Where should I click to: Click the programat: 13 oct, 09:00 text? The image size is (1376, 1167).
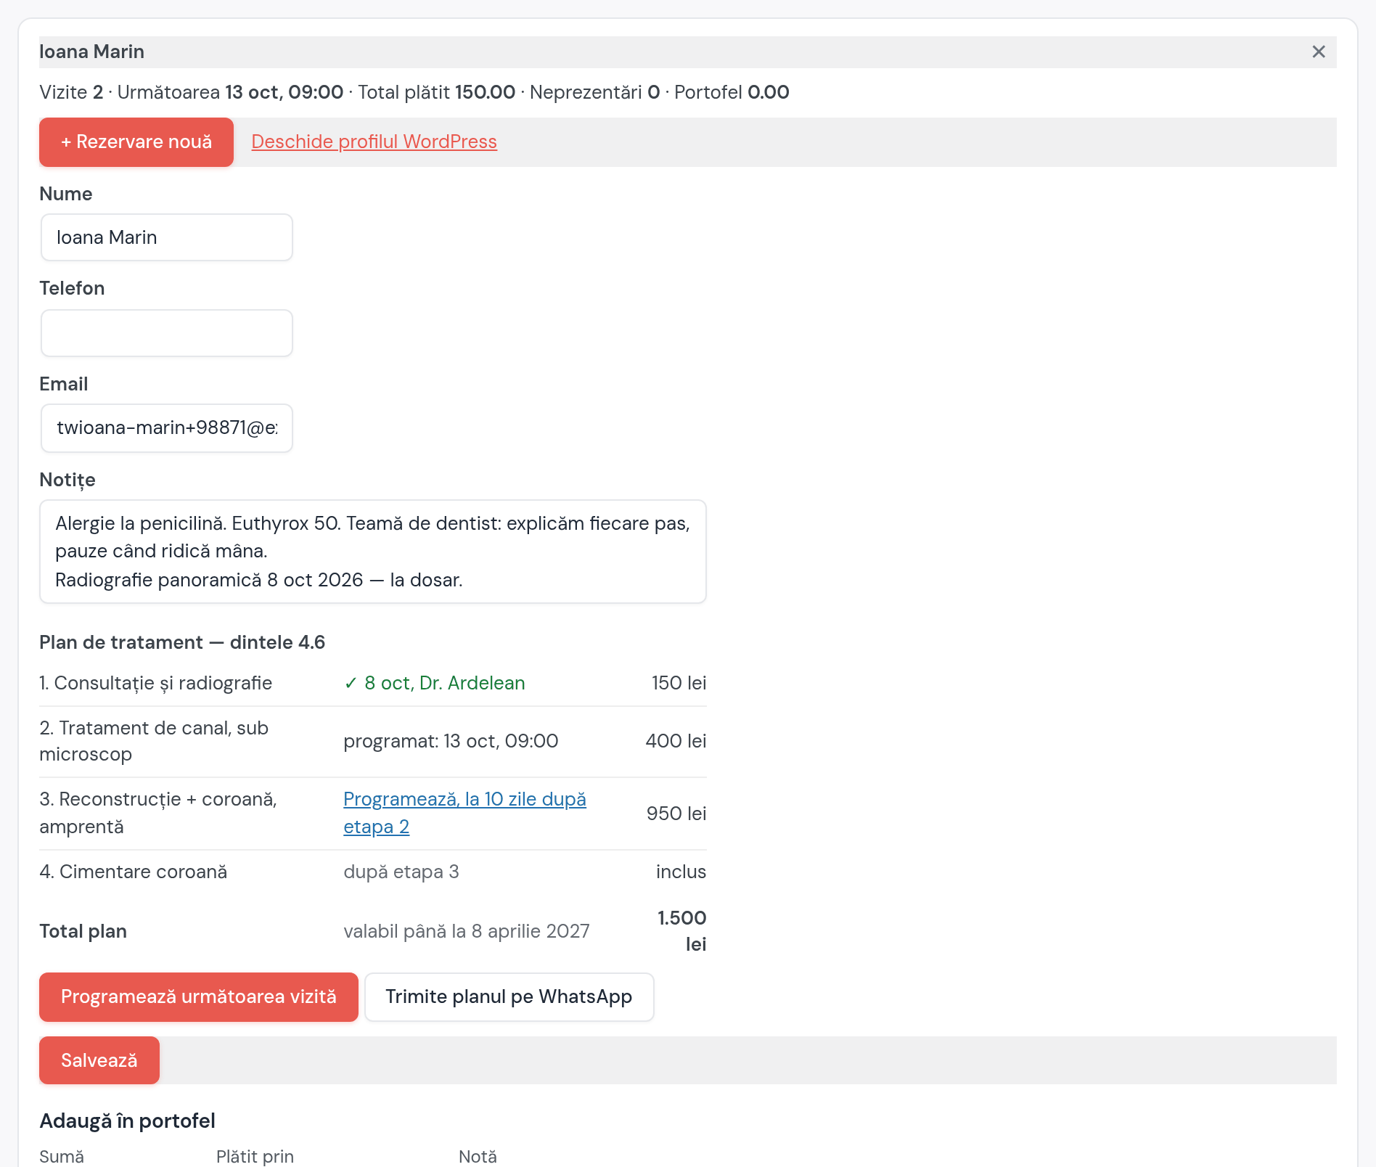click(451, 741)
